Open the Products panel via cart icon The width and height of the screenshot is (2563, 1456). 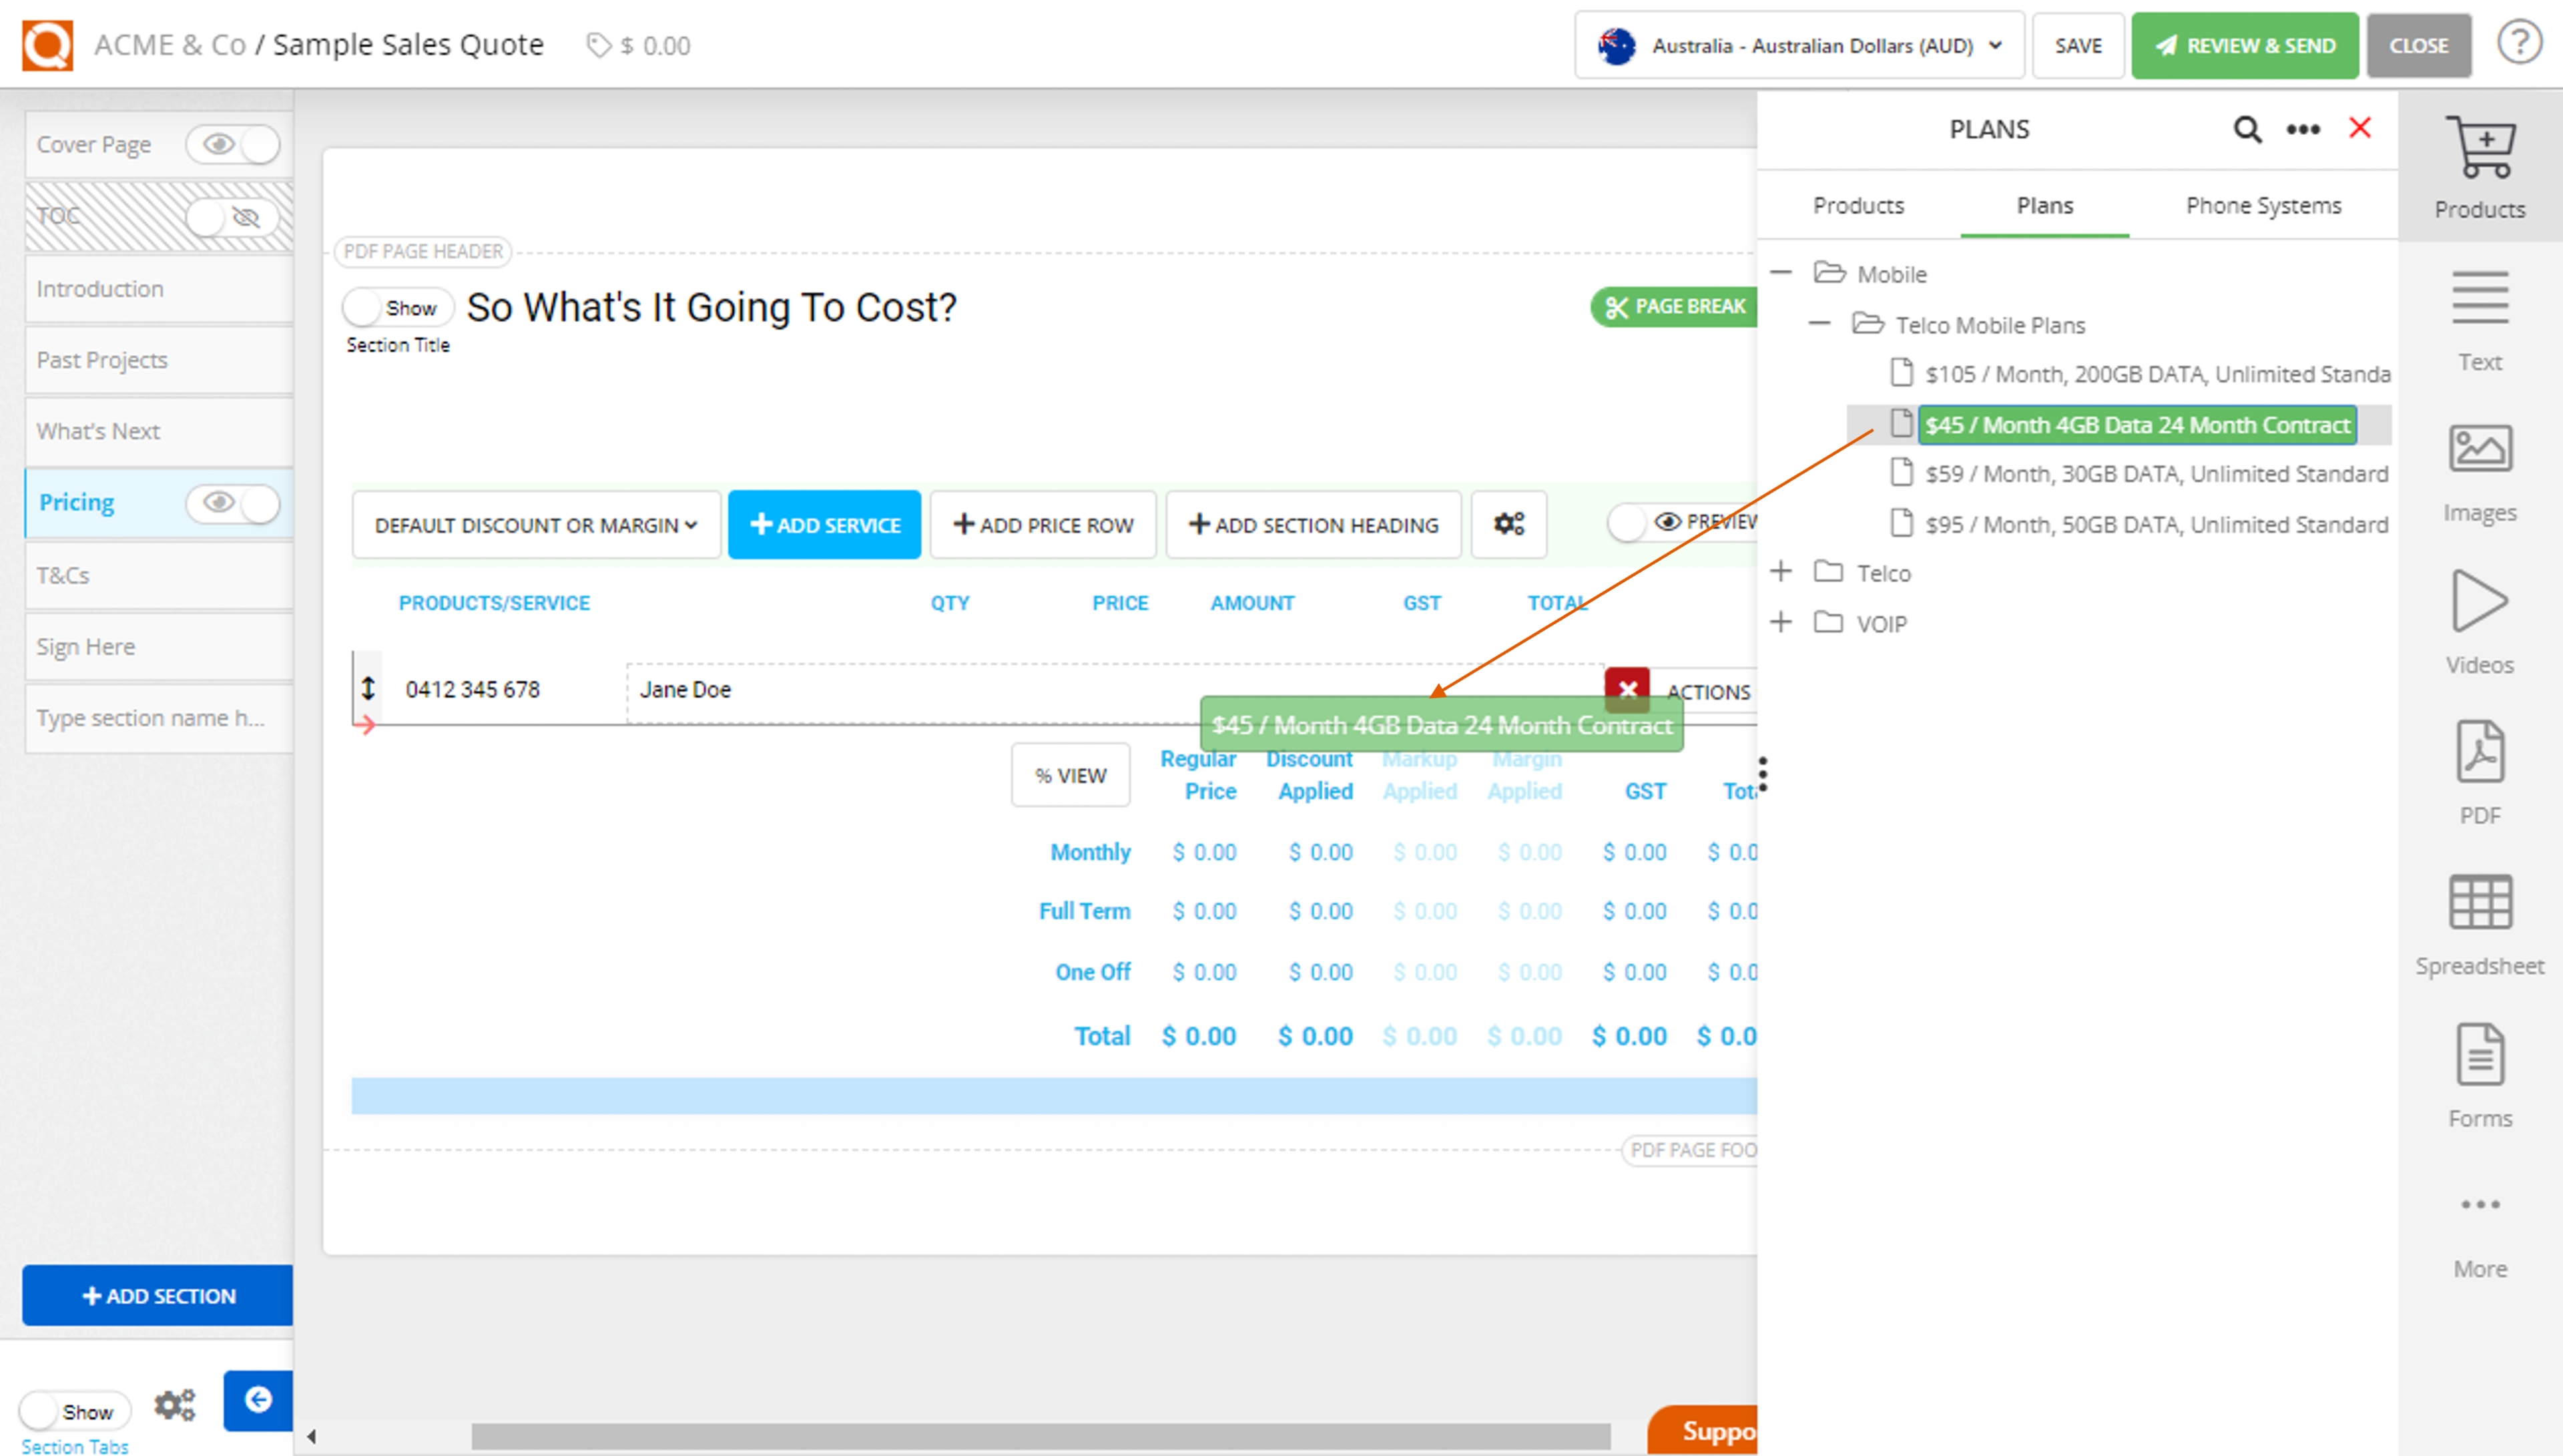pos(2480,148)
